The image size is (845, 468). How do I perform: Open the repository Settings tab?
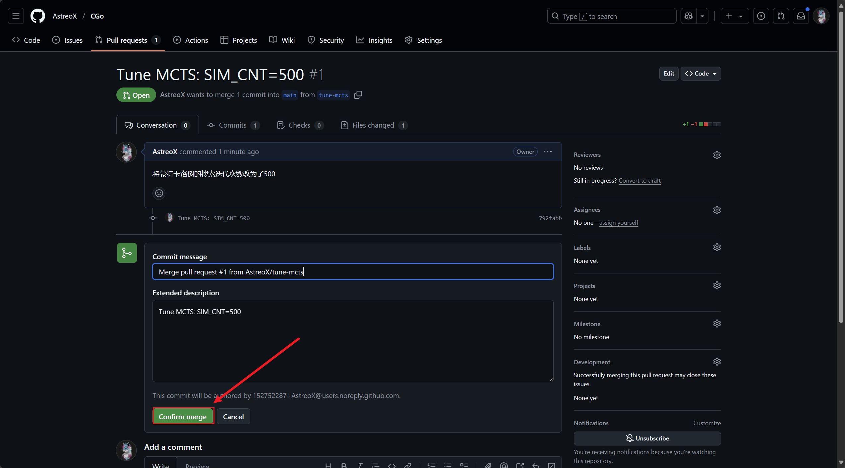[x=423, y=40]
